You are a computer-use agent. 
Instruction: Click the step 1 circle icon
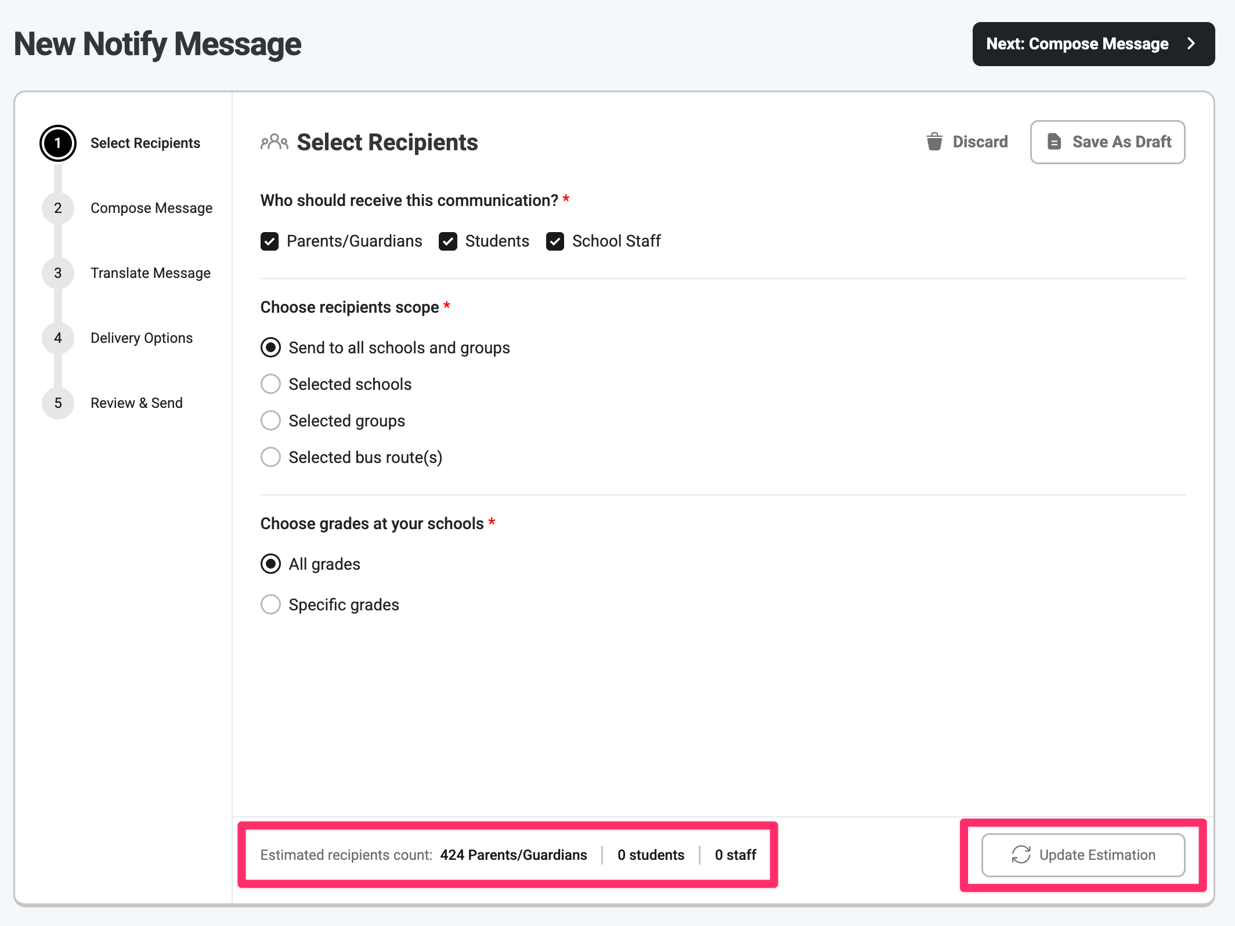58,143
